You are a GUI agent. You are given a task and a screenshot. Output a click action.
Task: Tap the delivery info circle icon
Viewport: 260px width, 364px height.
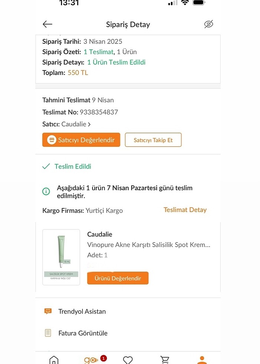point(46,192)
